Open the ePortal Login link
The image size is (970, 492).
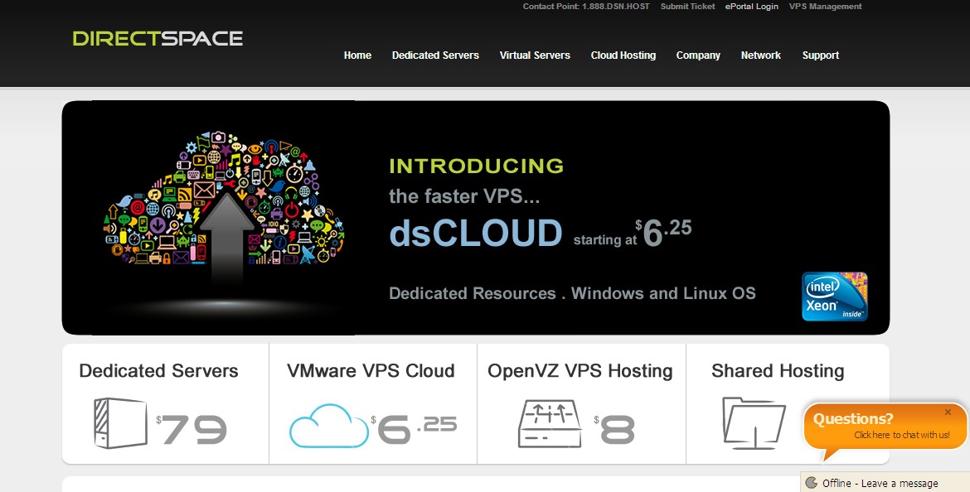coord(752,6)
